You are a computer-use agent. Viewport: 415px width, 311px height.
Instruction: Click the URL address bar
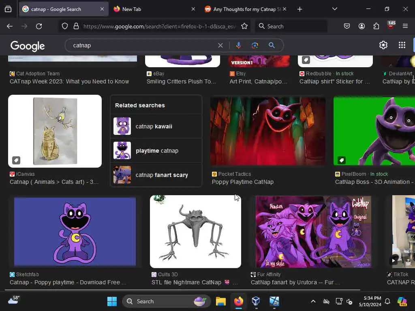[159, 26]
